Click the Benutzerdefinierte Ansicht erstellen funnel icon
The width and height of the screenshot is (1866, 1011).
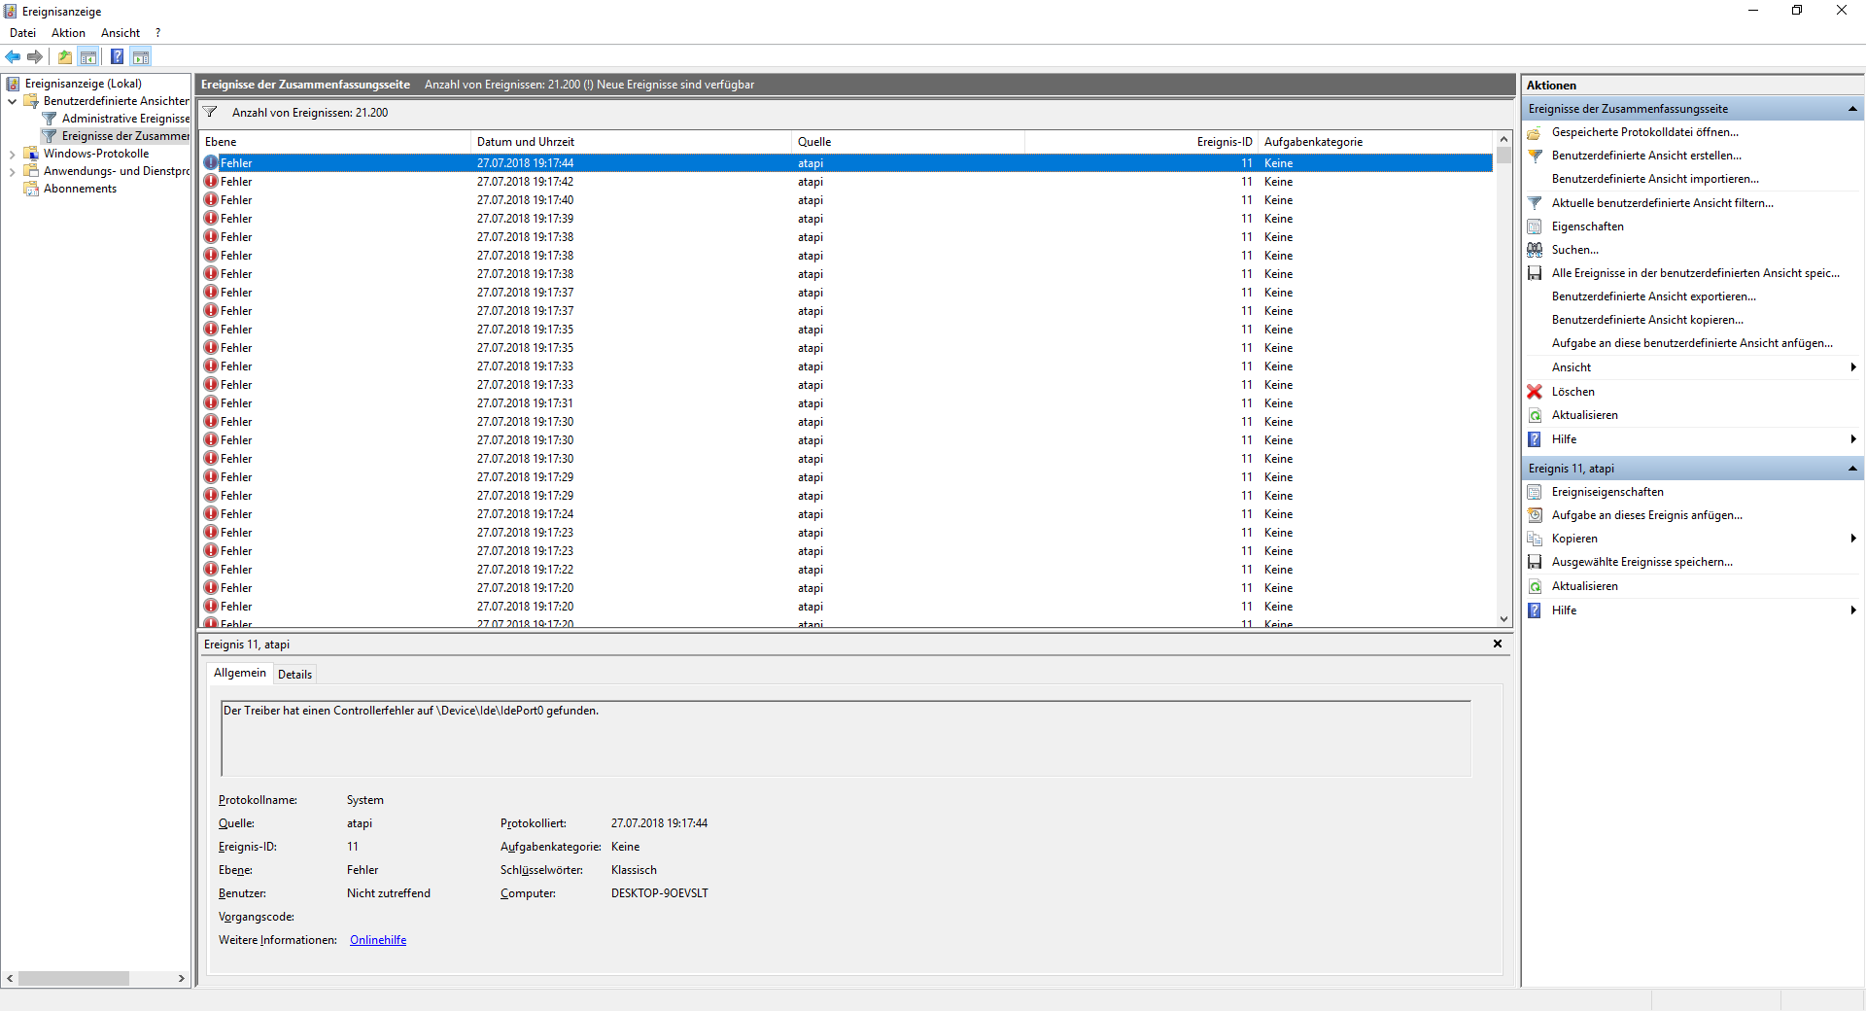coord(1535,156)
